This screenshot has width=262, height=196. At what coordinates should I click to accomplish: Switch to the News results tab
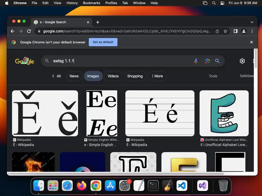coord(74,76)
